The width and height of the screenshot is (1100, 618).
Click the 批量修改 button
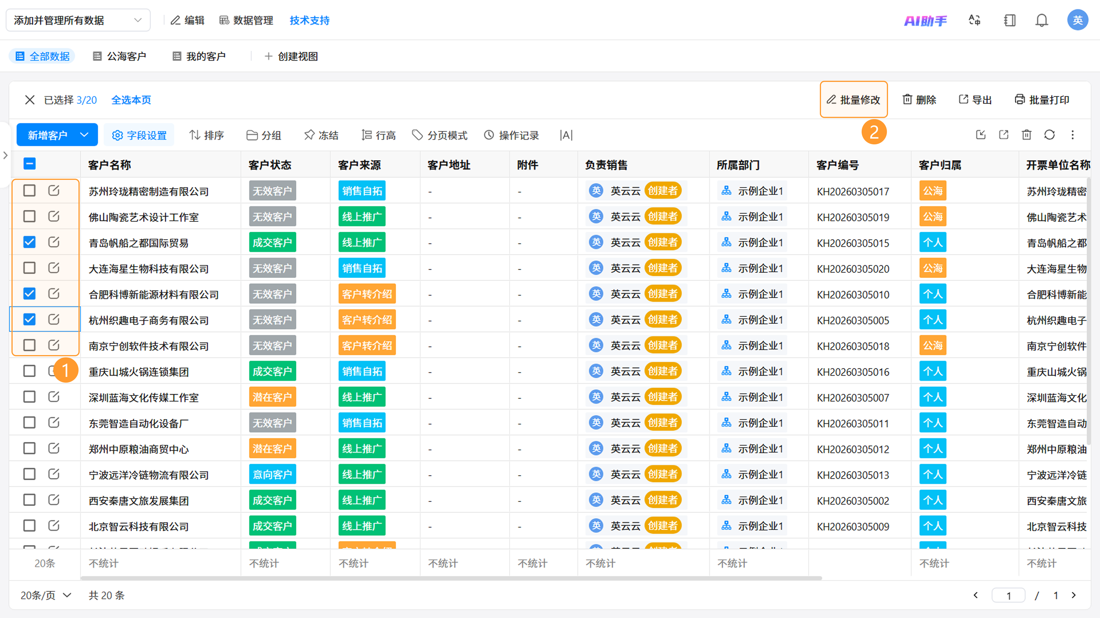point(854,99)
